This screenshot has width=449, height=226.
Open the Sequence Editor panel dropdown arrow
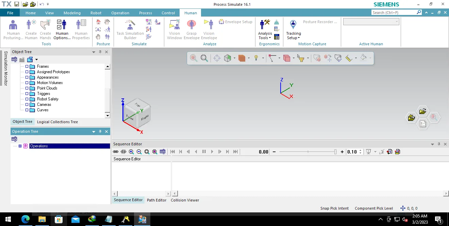(432, 144)
